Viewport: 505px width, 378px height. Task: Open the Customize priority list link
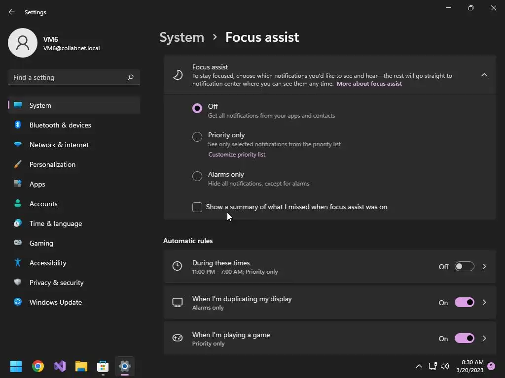(237, 155)
